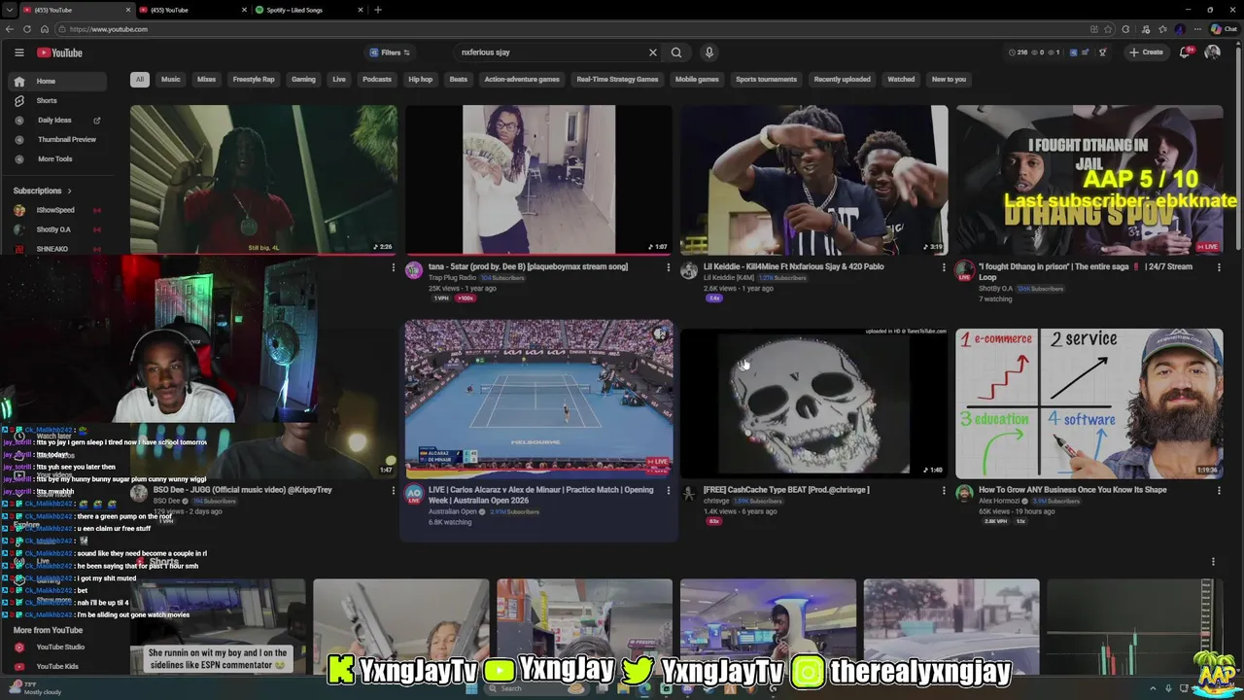The width and height of the screenshot is (1244, 700).
Task: Click the YouTube logo
Action: tap(60, 52)
